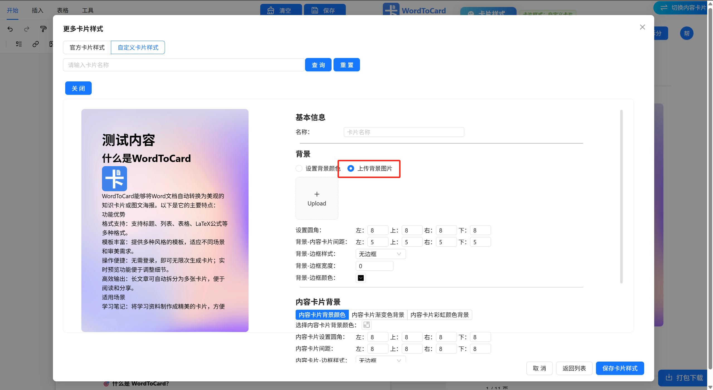Screen dimensions: 713x390
Task: Open 内容卡片-边框样式 dropdown
Action: coord(381,360)
